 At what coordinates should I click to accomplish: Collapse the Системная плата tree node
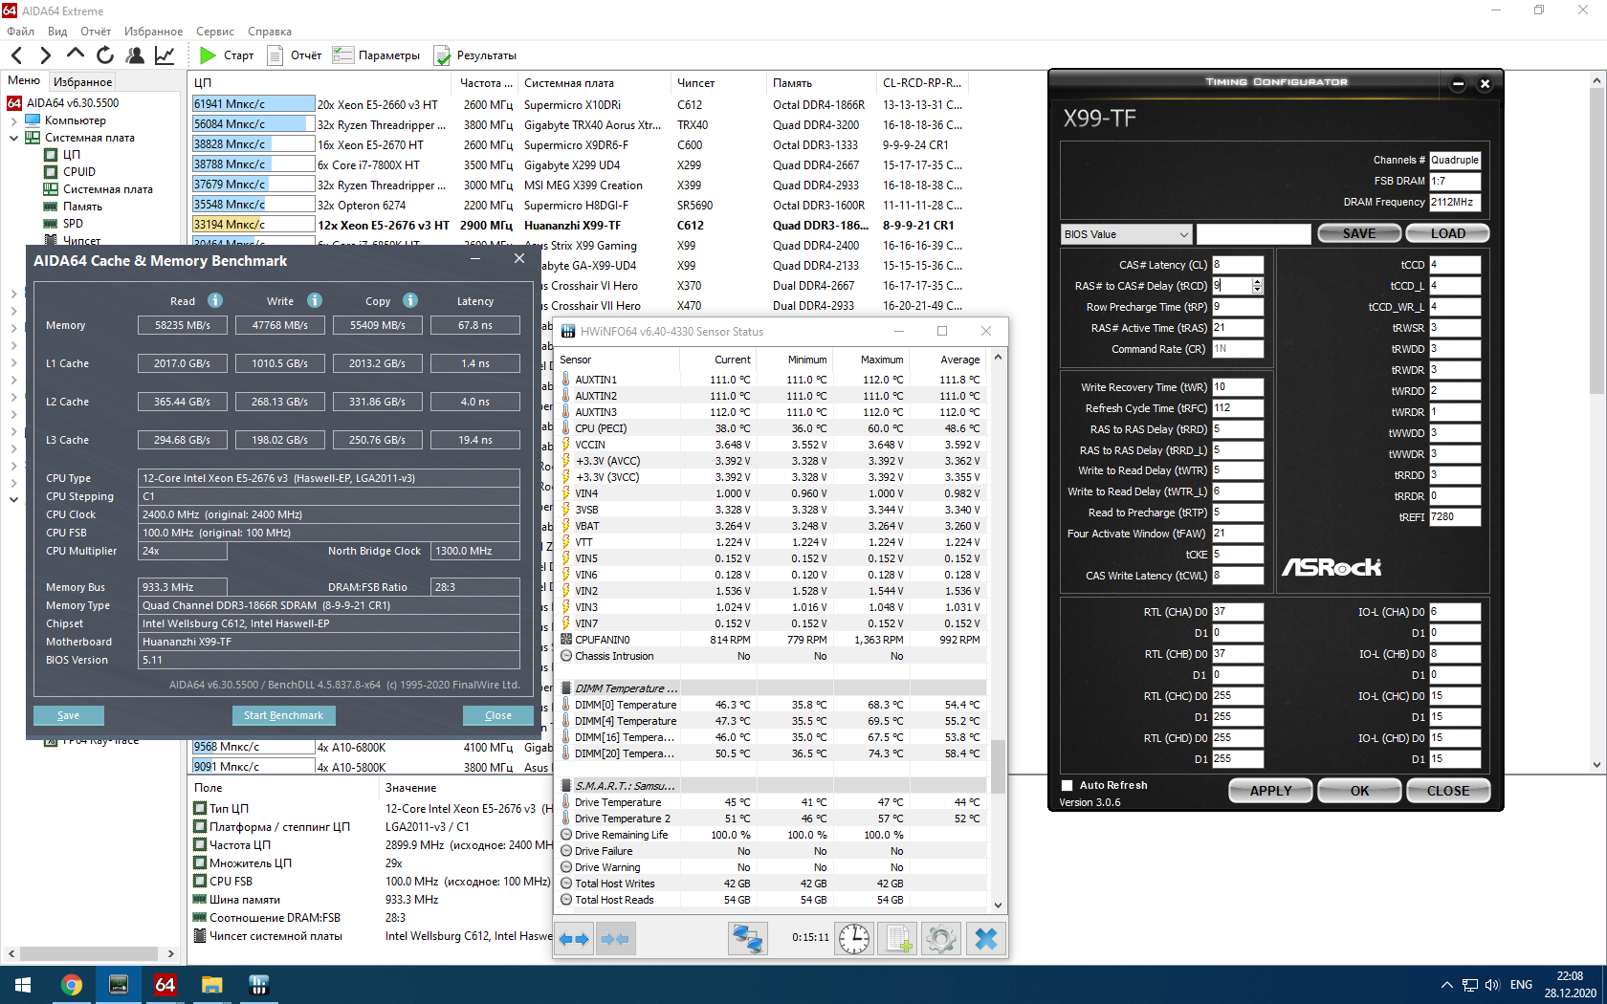pos(13,138)
